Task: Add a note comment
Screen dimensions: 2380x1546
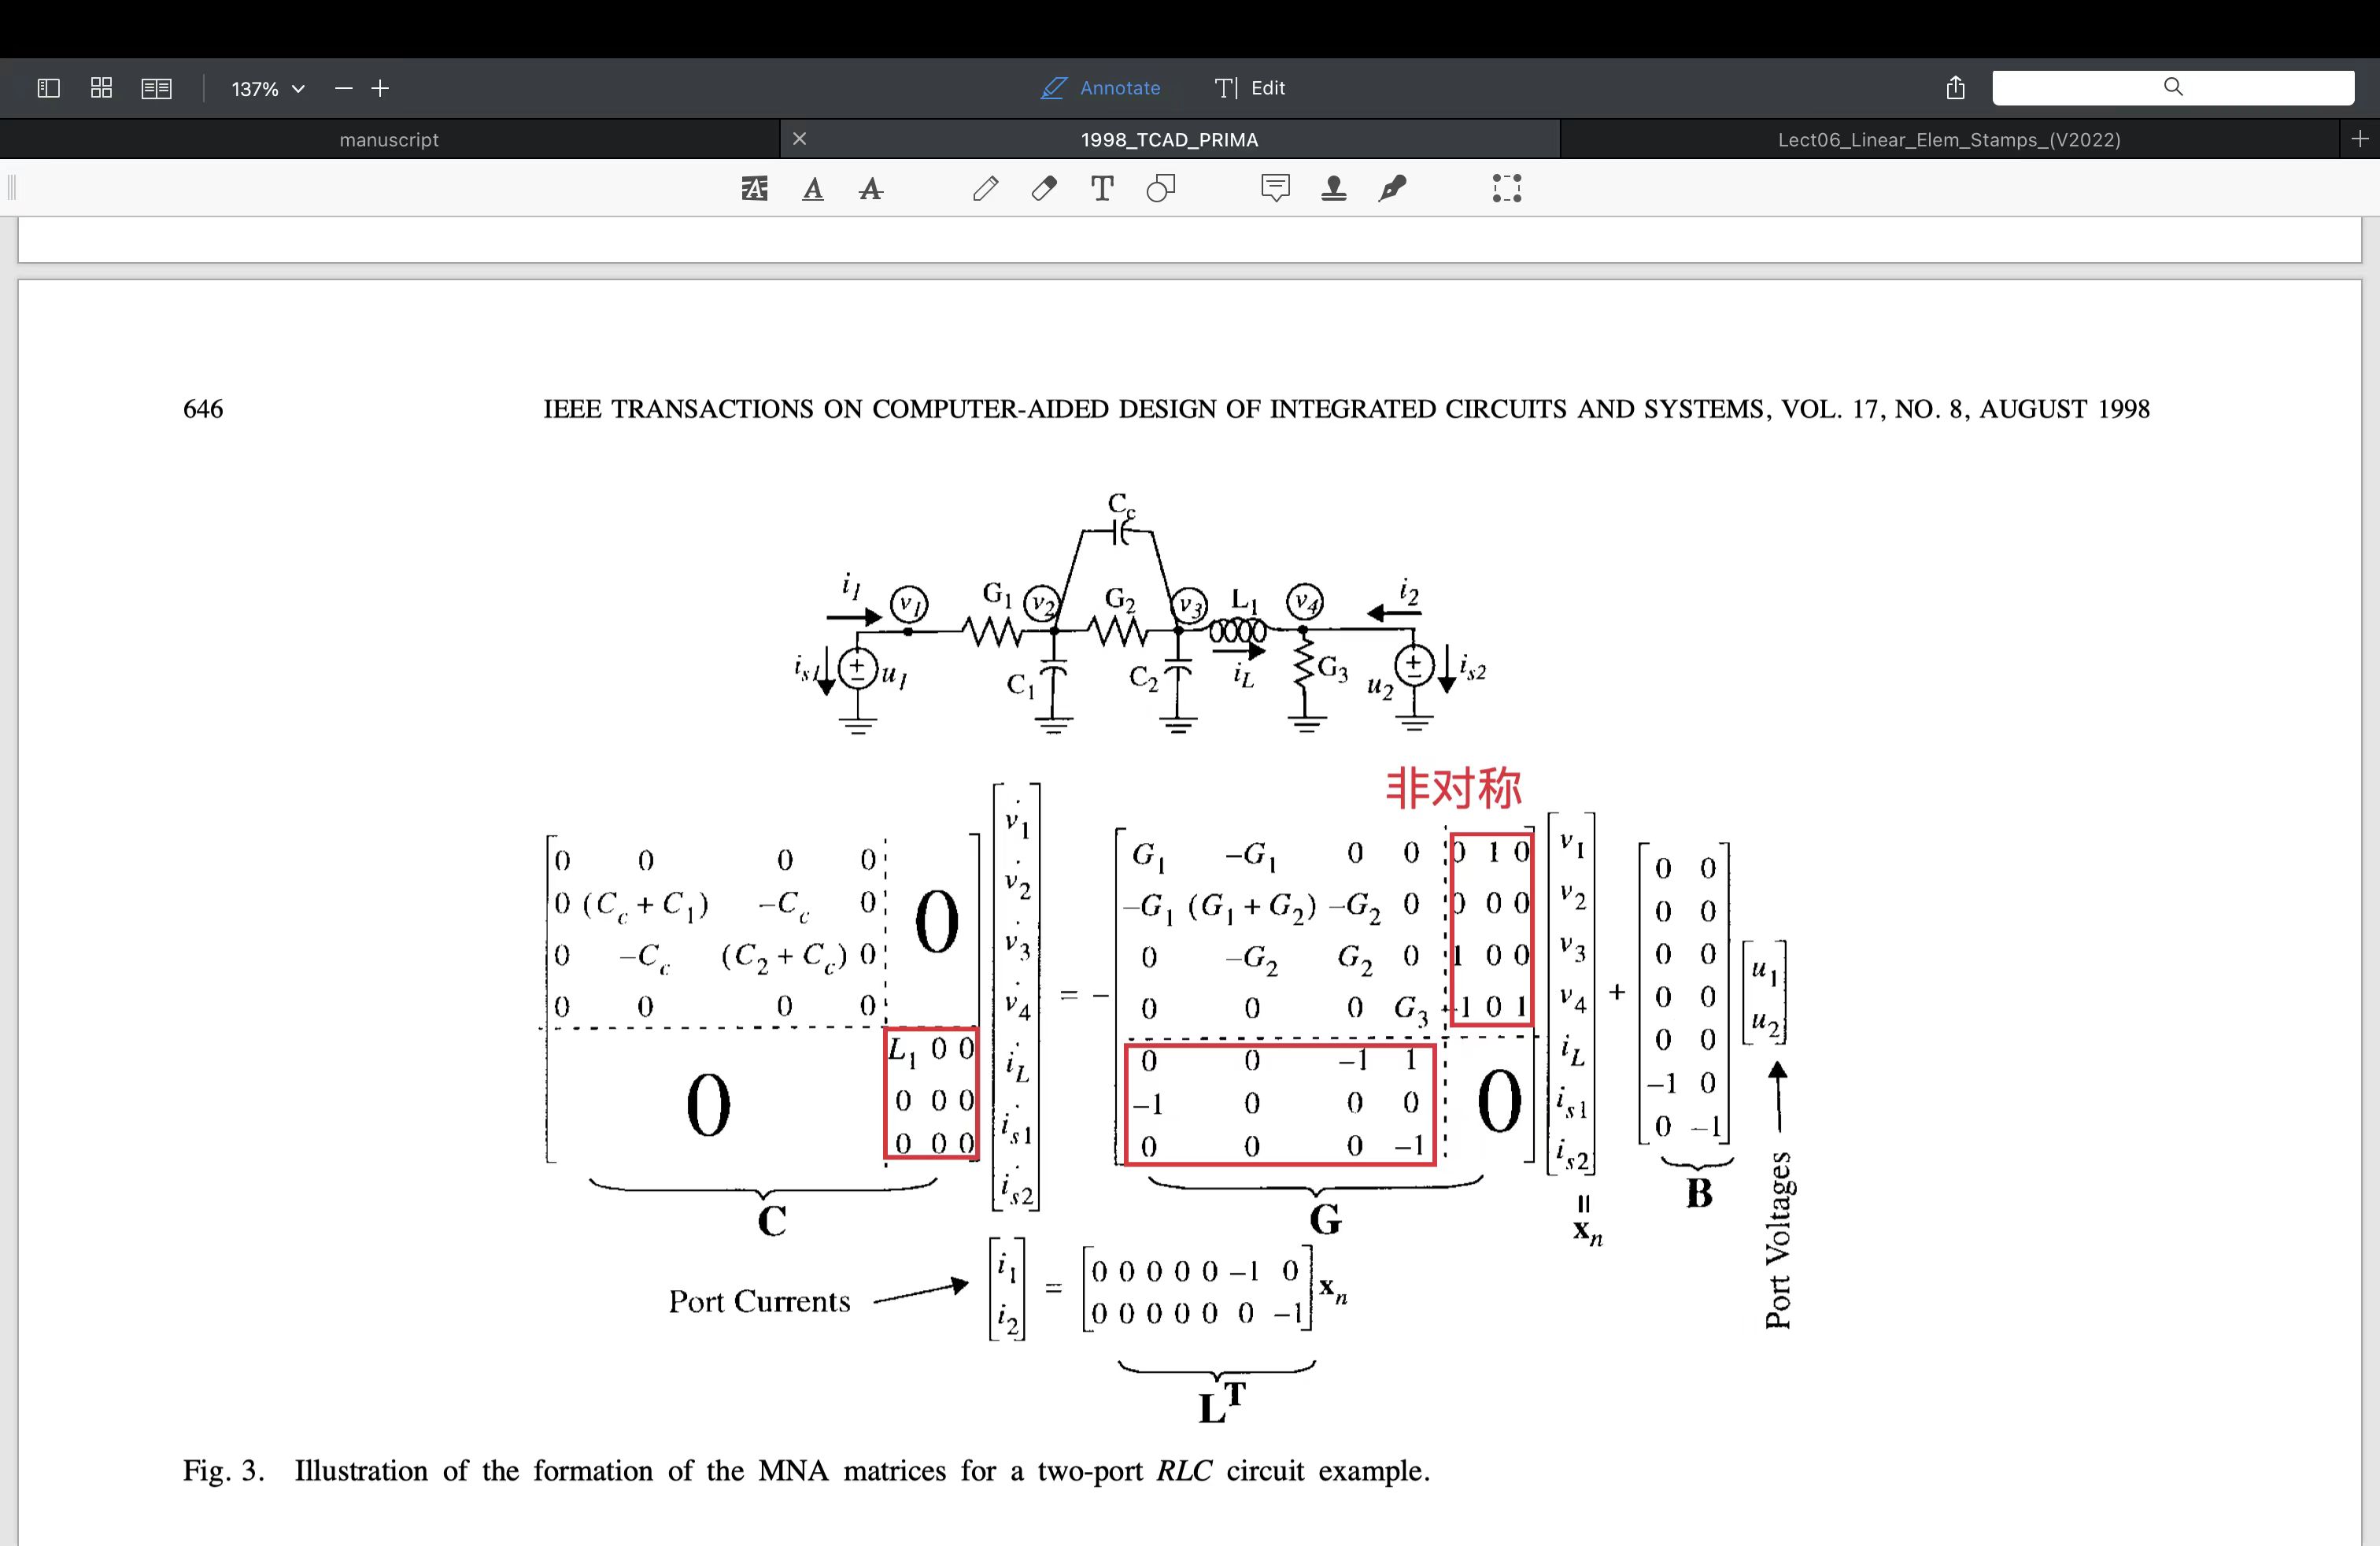Action: pos(1275,188)
